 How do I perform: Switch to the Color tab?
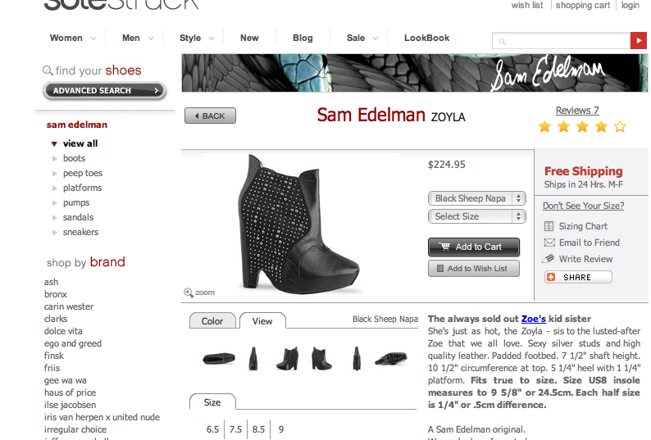point(212,321)
